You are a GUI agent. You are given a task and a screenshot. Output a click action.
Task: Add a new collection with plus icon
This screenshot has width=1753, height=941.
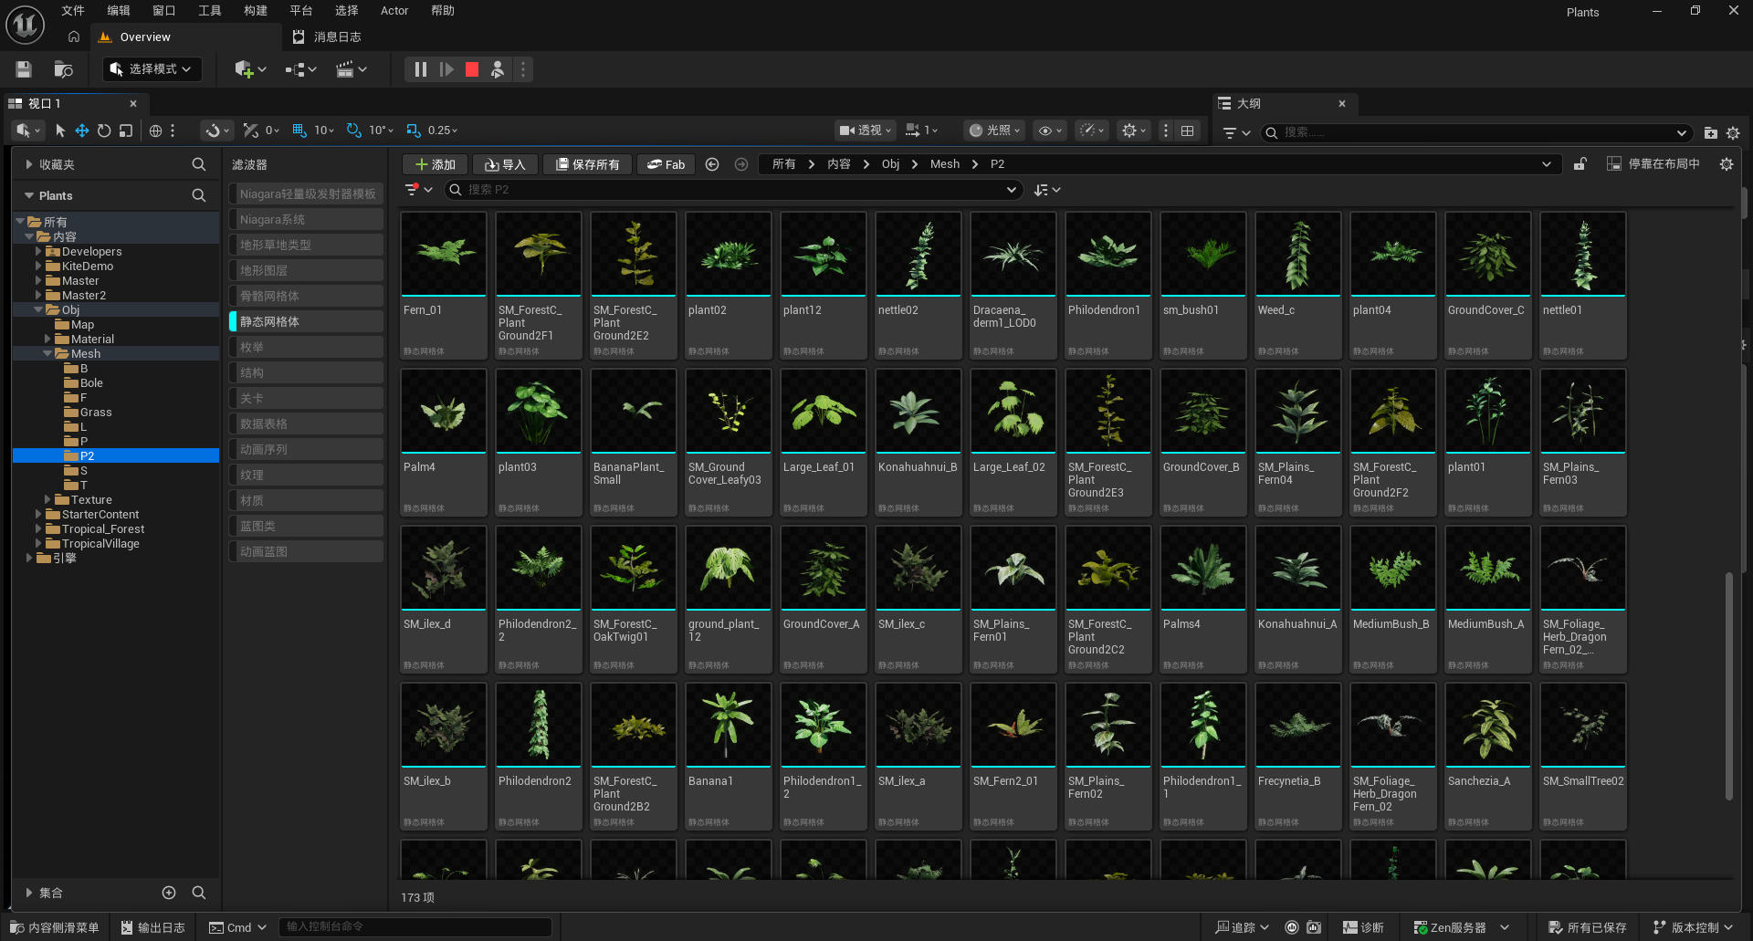coord(169,893)
